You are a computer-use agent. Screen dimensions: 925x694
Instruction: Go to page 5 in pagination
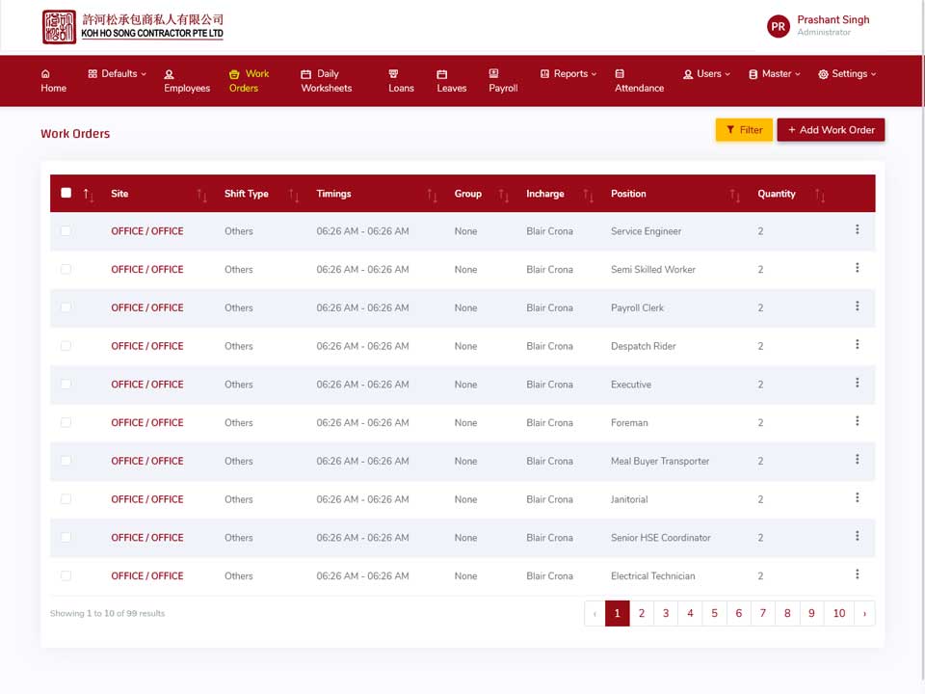[x=714, y=613]
